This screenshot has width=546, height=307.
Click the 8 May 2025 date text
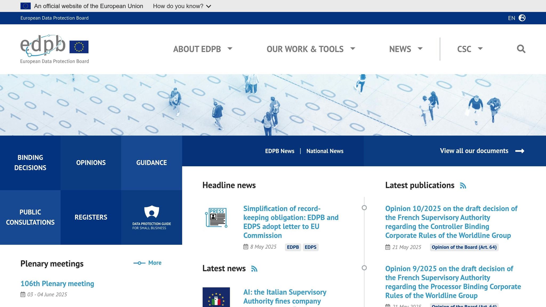[263, 247]
